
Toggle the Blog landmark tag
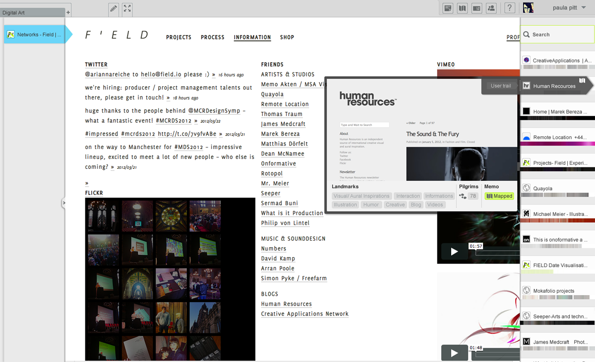[416, 205]
